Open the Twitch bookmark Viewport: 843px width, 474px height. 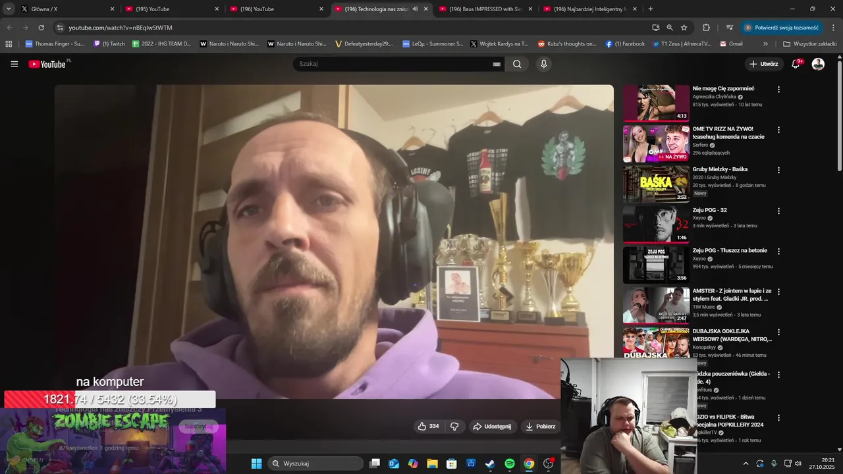109,44
